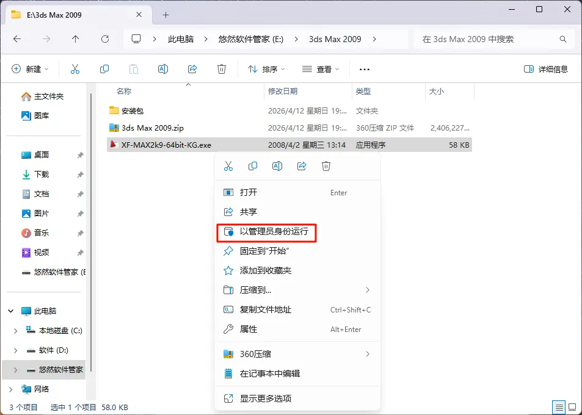The image size is (582, 415).
Task: Click the navigation pane scrollbar
Action: [x=92, y=232]
